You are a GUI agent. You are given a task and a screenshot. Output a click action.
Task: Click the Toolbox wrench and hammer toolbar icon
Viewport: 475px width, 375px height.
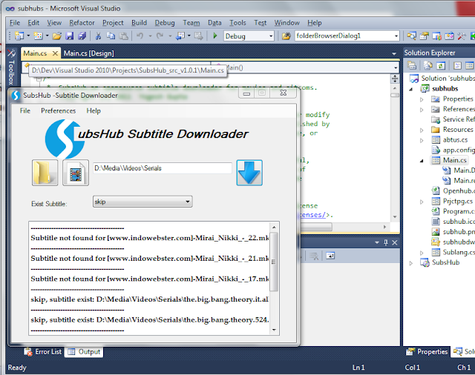click(462, 36)
